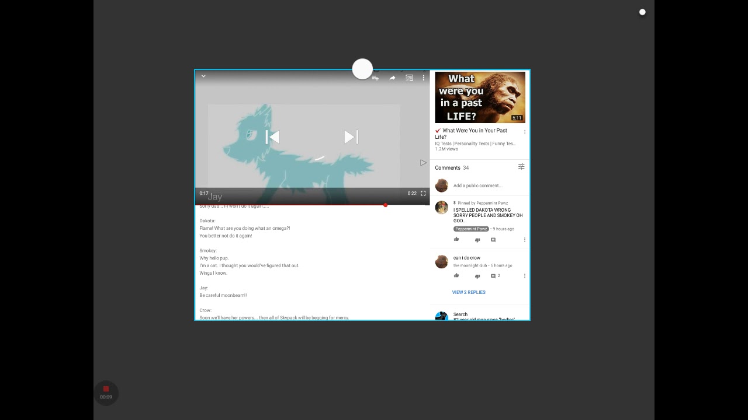Select 'I'm a cat. I thought' line
Screen dimensions: 748x420
[x=250, y=265]
